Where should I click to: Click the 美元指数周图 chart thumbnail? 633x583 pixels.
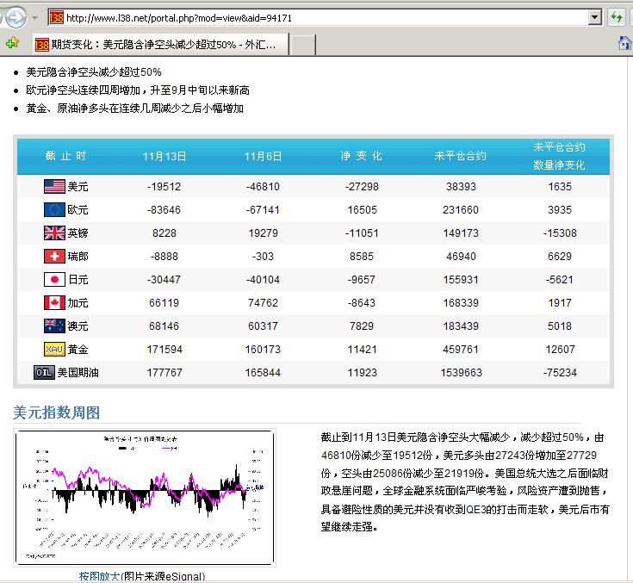coord(144,497)
